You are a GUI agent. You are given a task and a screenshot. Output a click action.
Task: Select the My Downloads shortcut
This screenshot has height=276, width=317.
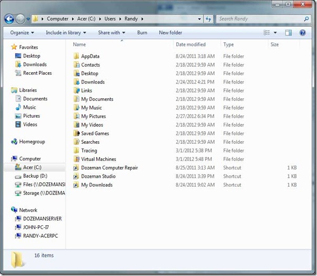point(97,185)
